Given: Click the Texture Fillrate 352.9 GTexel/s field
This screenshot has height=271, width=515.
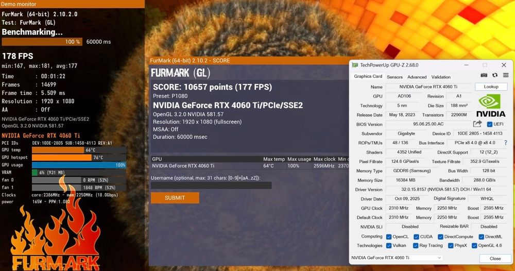Looking at the screenshot, I should pyautogui.click(x=485, y=162).
